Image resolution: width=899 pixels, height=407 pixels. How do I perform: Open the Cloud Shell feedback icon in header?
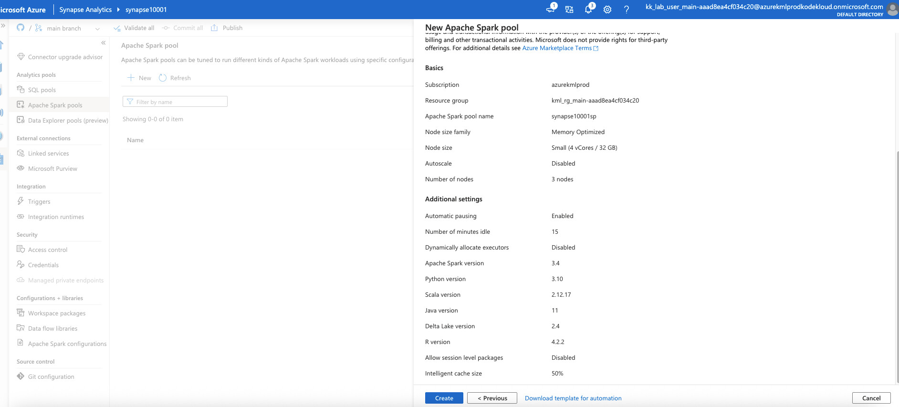click(551, 9)
